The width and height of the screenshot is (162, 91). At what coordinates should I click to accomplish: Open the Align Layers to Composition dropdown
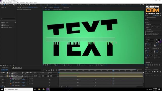(x=157, y=70)
